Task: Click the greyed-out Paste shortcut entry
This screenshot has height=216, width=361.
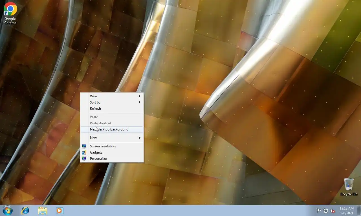Action: pos(112,123)
